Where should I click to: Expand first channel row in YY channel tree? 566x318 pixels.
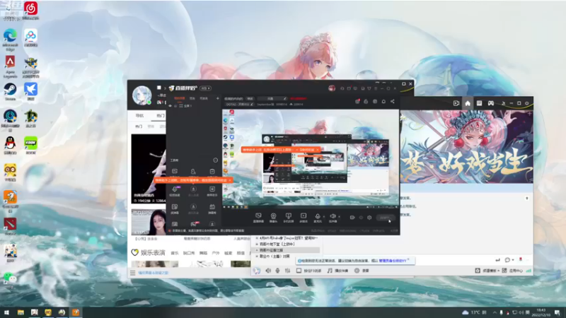[x=257, y=238]
